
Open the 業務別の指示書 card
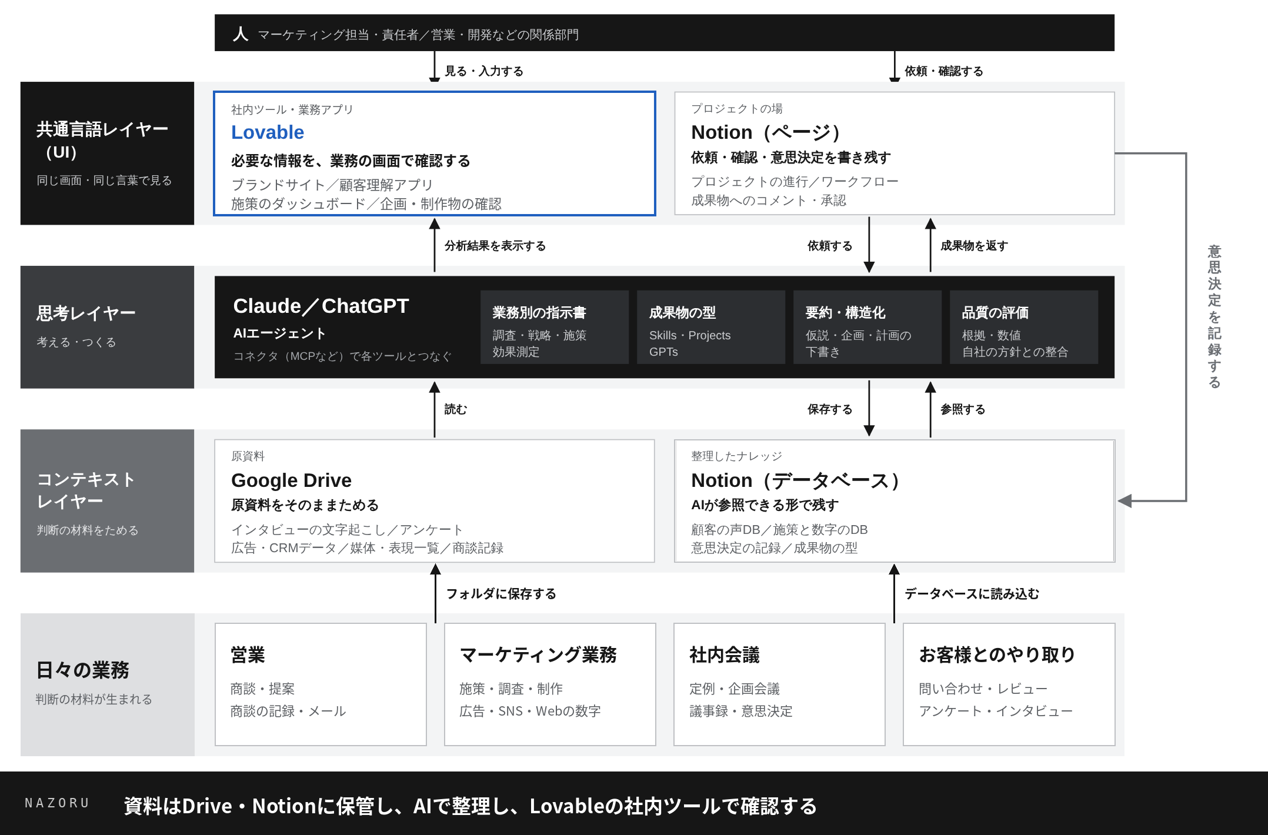(x=555, y=327)
